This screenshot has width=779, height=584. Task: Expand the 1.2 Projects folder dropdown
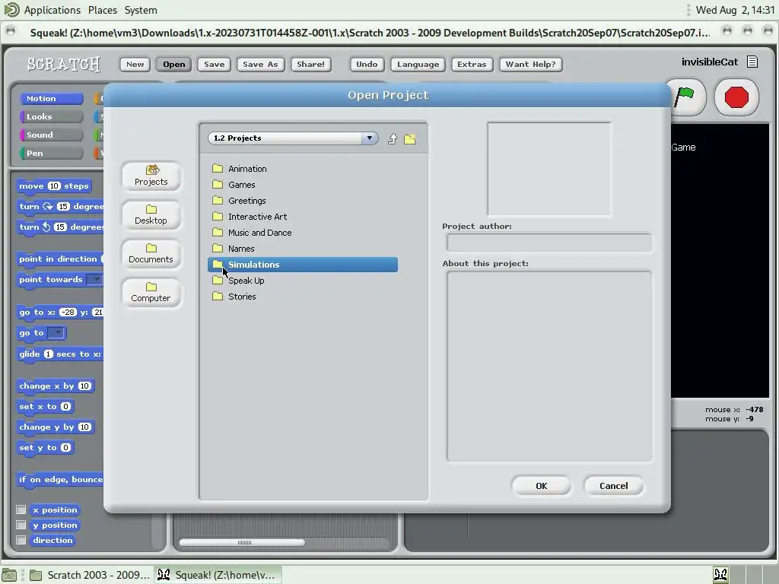tap(370, 138)
